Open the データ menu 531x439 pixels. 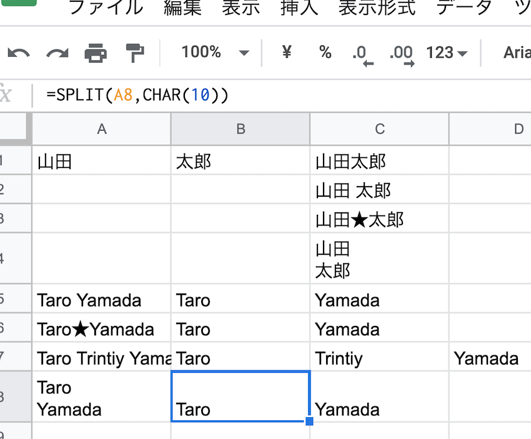click(464, 7)
